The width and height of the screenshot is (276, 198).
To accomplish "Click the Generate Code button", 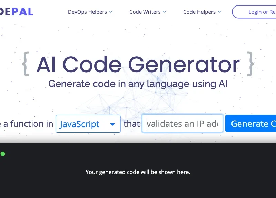I will pyautogui.click(x=251, y=124).
